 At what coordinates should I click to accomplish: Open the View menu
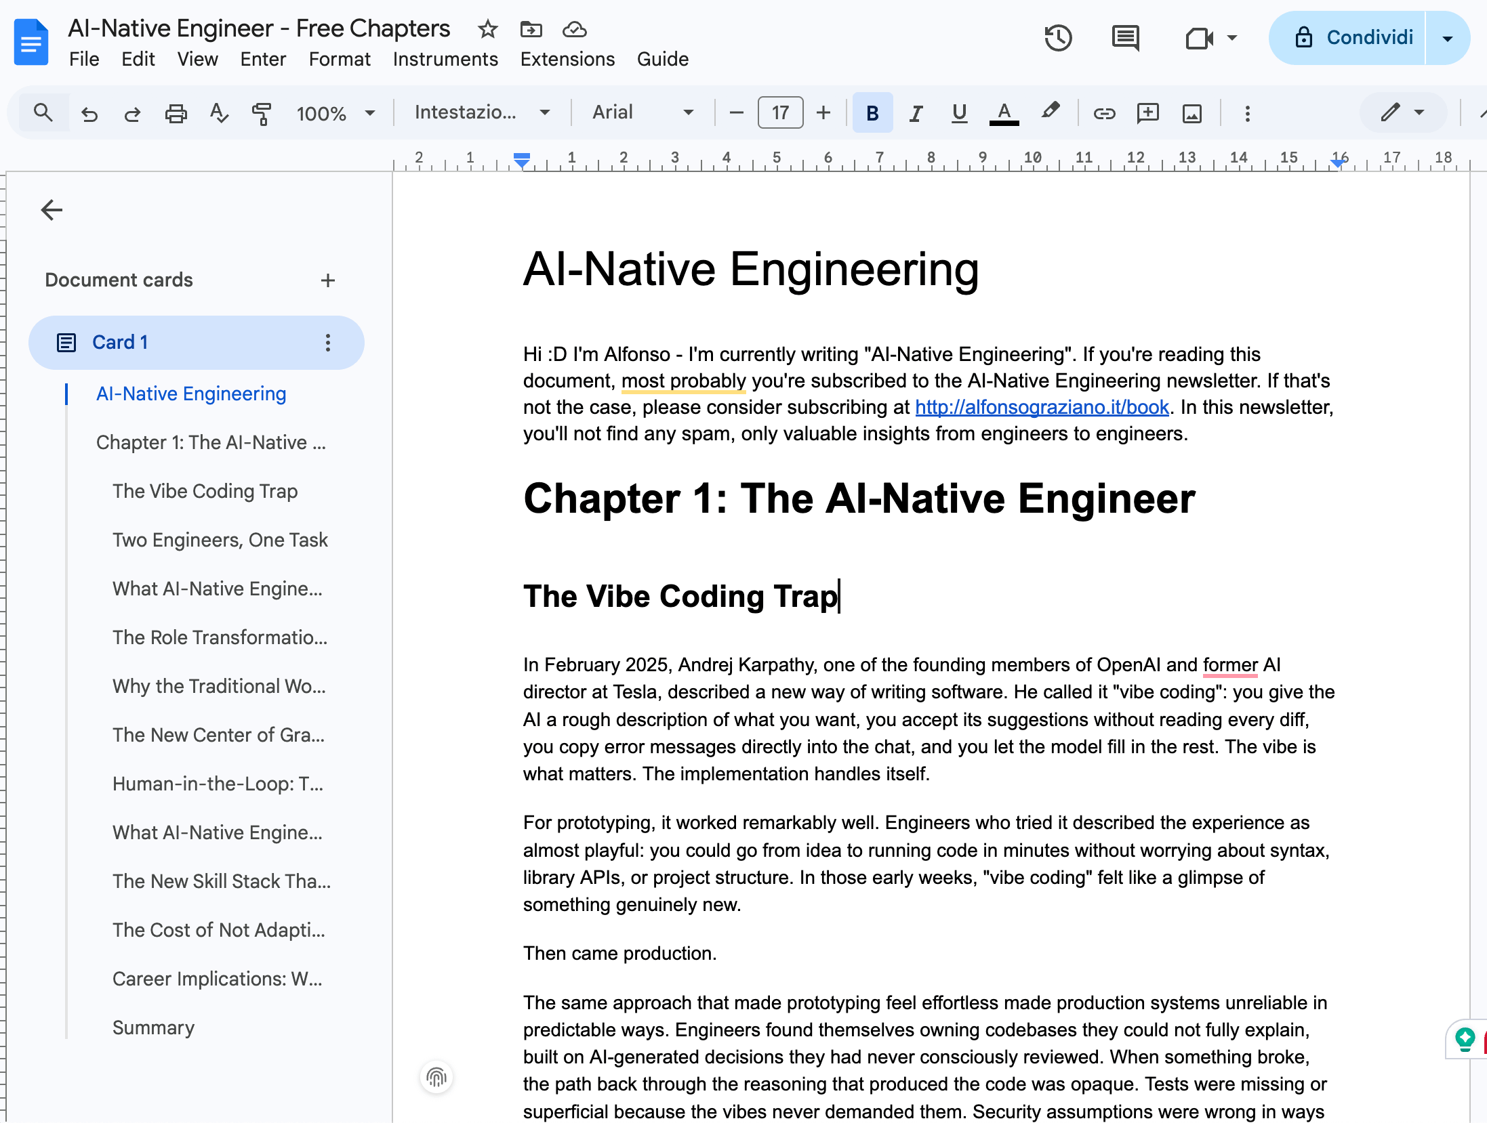tap(198, 60)
